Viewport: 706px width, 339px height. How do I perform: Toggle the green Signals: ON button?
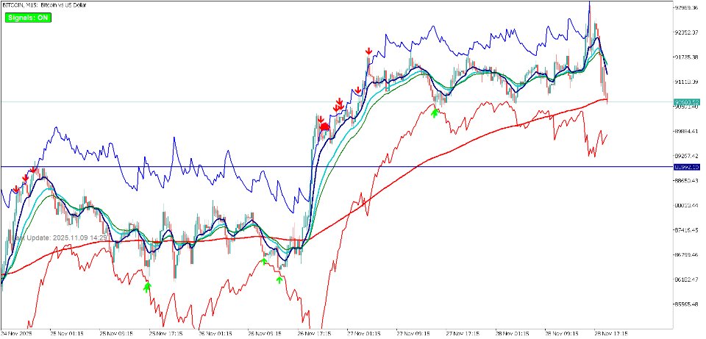click(29, 18)
